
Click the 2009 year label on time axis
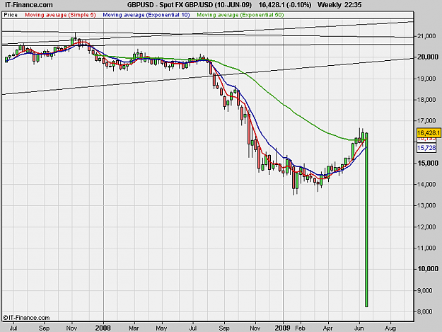click(282, 328)
